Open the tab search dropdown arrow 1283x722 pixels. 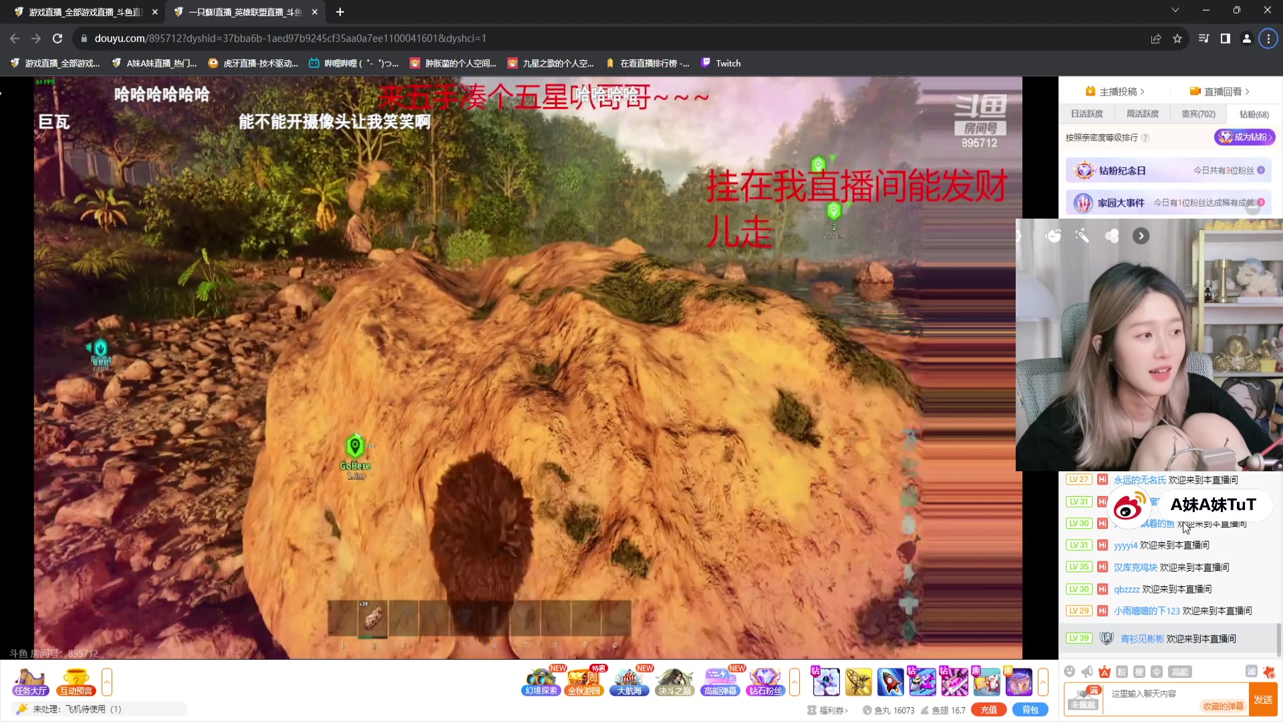(1175, 10)
